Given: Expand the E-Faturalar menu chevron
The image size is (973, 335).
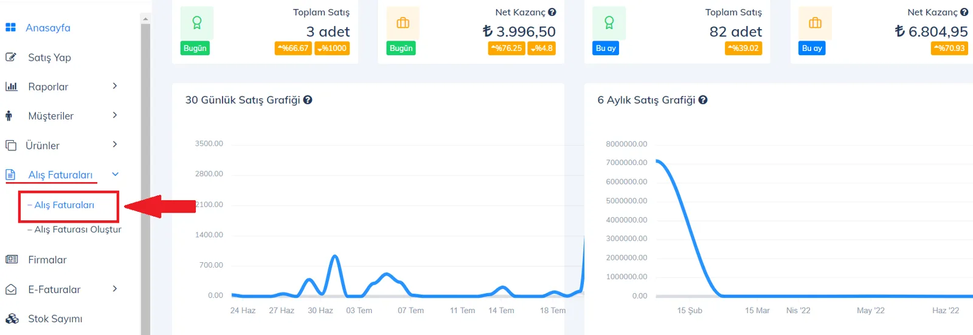Looking at the screenshot, I should [115, 288].
